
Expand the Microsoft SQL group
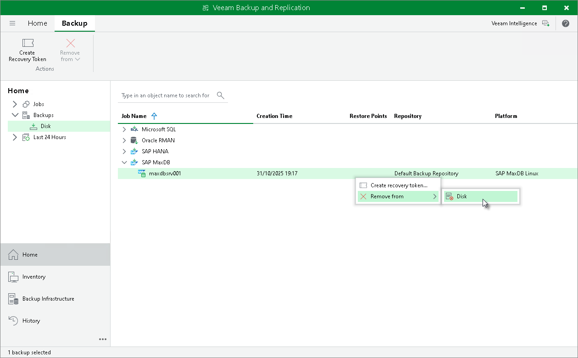tap(124, 129)
